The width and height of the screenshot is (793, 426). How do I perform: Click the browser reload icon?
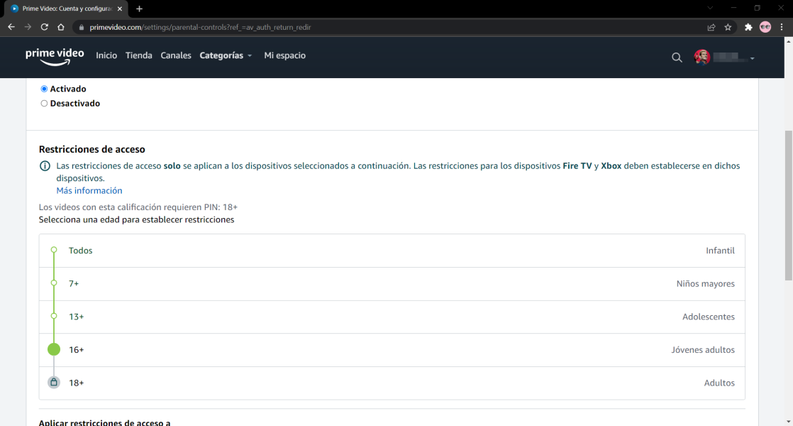(44, 27)
